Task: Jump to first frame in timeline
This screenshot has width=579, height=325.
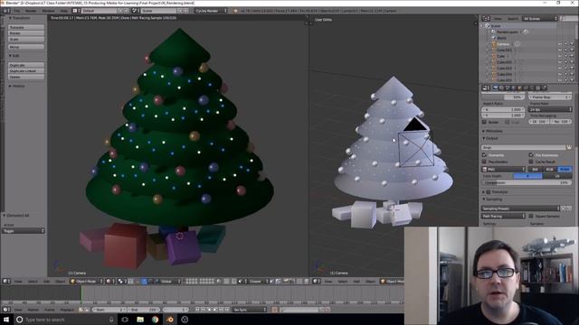Action: point(197,310)
